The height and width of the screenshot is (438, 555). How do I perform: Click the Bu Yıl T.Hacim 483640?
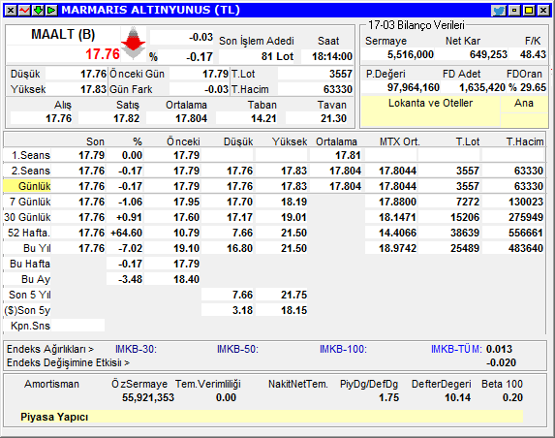[526, 248]
